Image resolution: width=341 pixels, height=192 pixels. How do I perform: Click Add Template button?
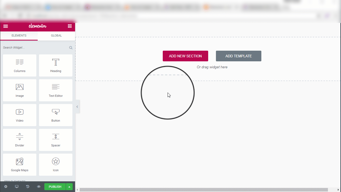[x=239, y=56]
